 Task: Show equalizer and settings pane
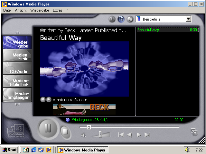[x=112, y=19]
